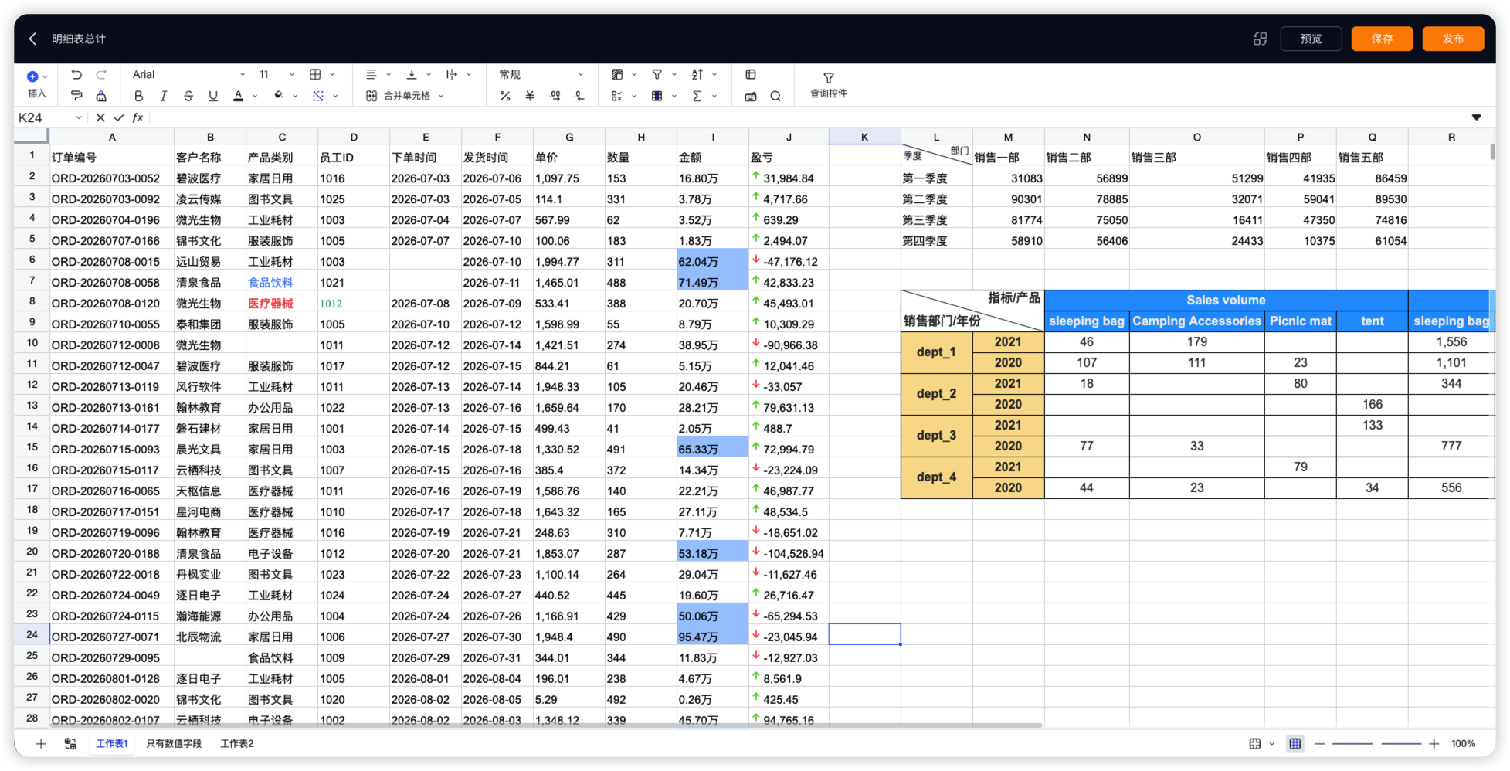Viewport: 1510px width, 771px height.
Task: Go back with the top-left arrow
Action: (32, 39)
